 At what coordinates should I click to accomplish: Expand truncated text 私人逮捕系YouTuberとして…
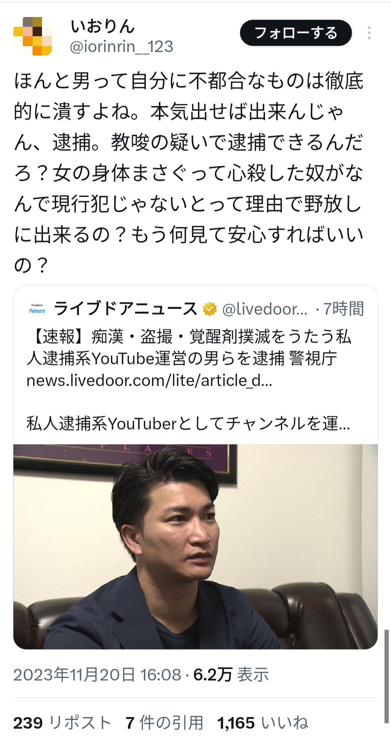188,423
